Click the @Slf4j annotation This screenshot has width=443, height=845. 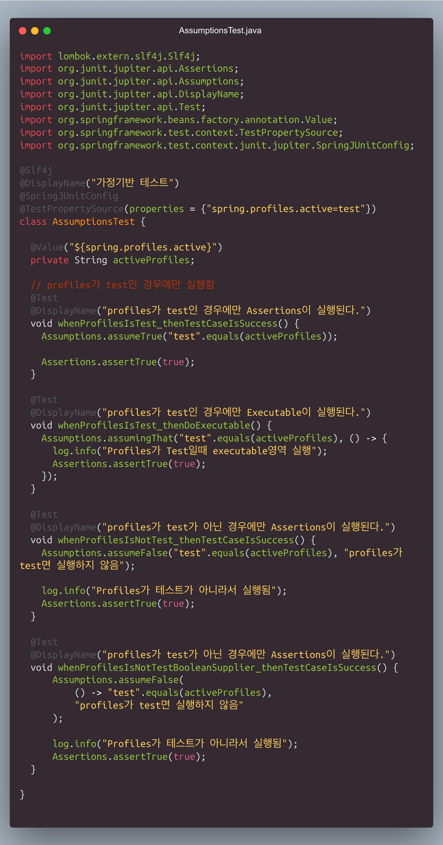pyautogui.click(x=36, y=170)
